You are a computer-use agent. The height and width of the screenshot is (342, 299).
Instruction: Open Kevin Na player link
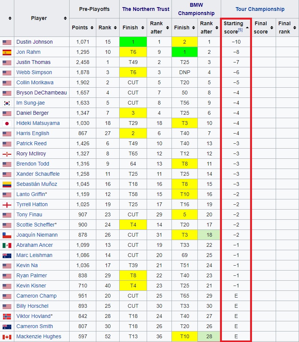pos(27,266)
